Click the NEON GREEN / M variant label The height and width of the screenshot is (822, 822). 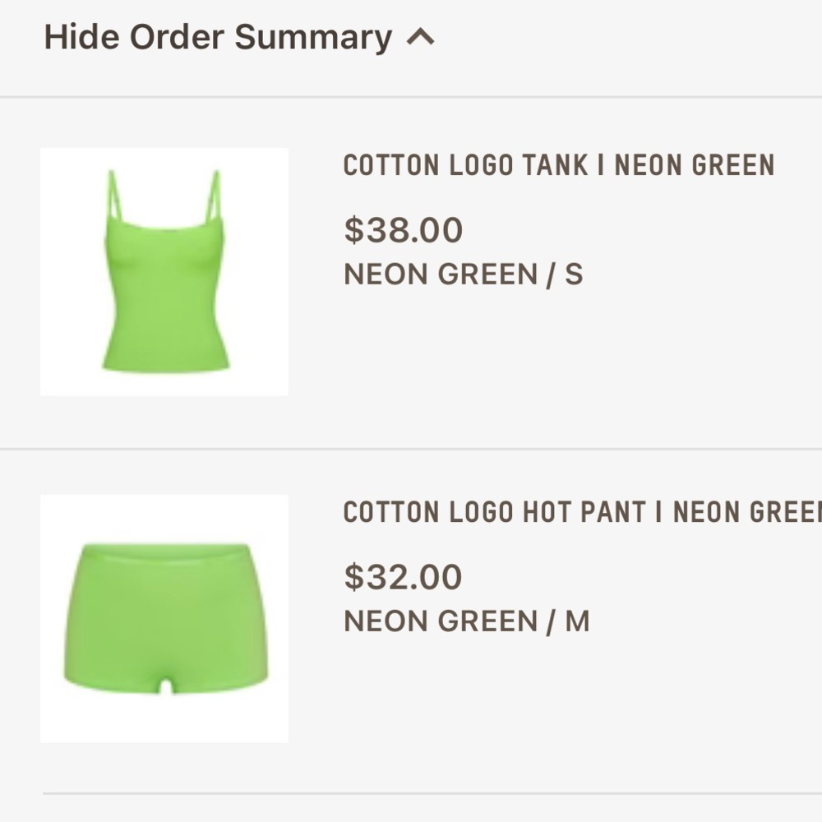coord(469,621)
